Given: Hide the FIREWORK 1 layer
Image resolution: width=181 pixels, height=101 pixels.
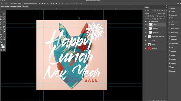Looking at the screenshot, I should (146, 33).
